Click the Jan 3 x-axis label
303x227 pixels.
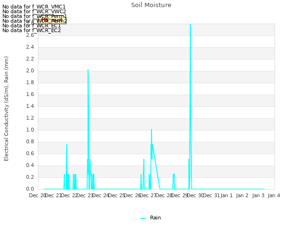[x=258, y=195]
